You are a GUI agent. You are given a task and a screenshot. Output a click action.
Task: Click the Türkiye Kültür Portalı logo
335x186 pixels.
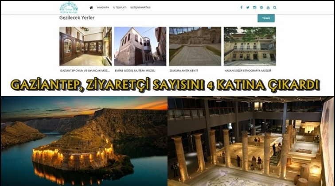(69, 7)
